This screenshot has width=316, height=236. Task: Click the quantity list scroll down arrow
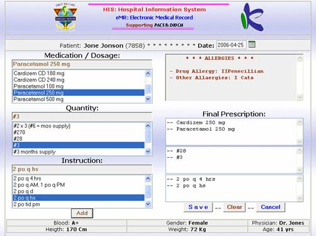(148, 151)
